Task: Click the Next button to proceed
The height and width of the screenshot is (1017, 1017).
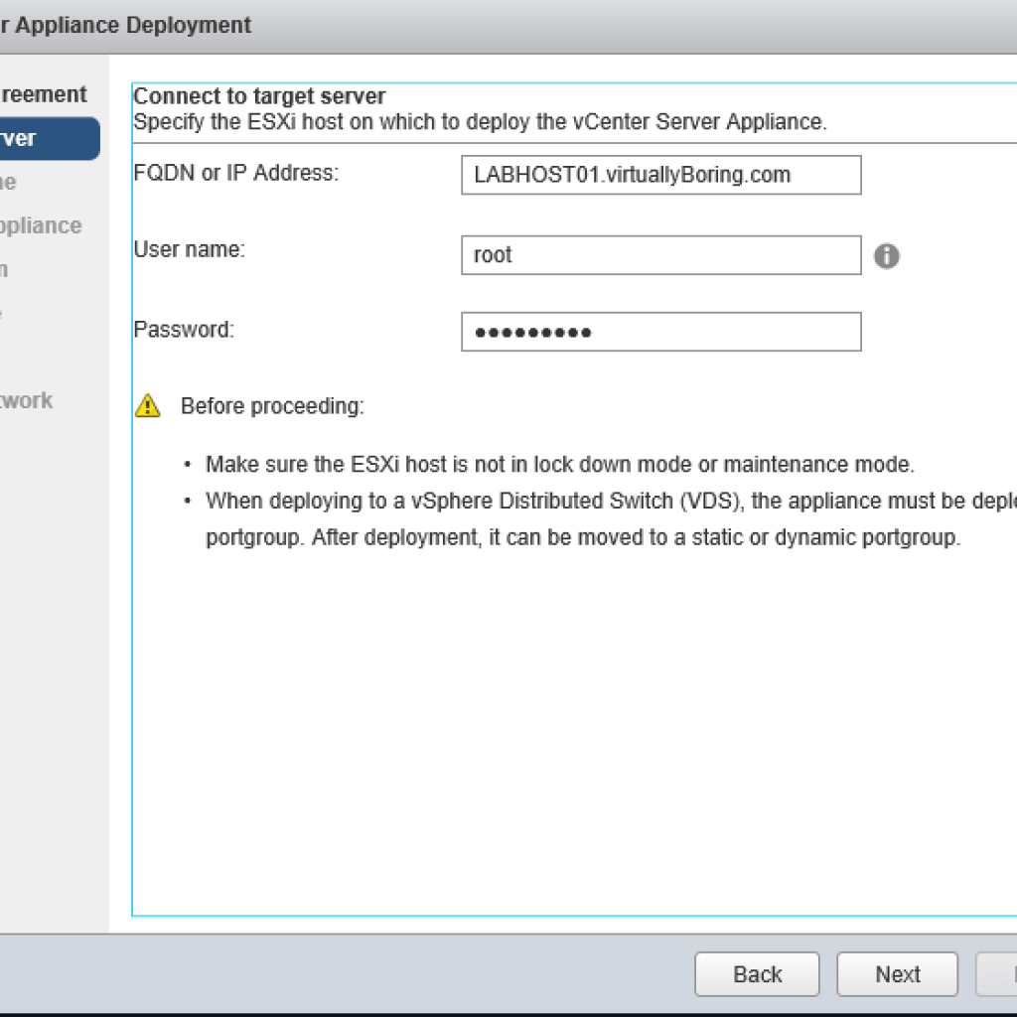Action: [897, 974]
